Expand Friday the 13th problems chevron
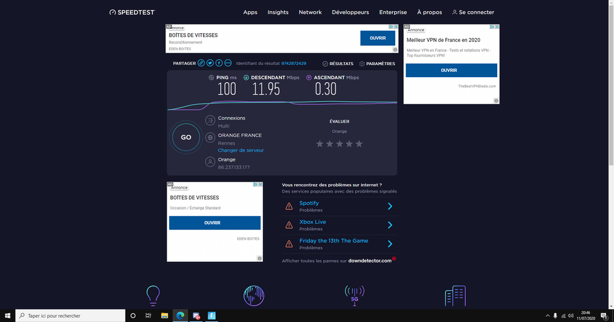This screenshot has height=322, width=614. [390, 244]
